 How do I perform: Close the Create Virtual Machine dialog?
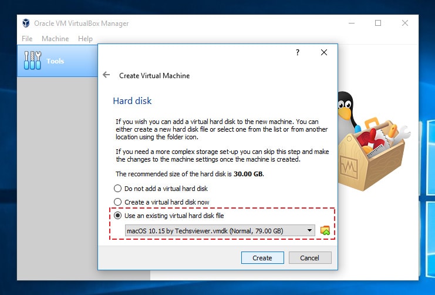point(324,52)
